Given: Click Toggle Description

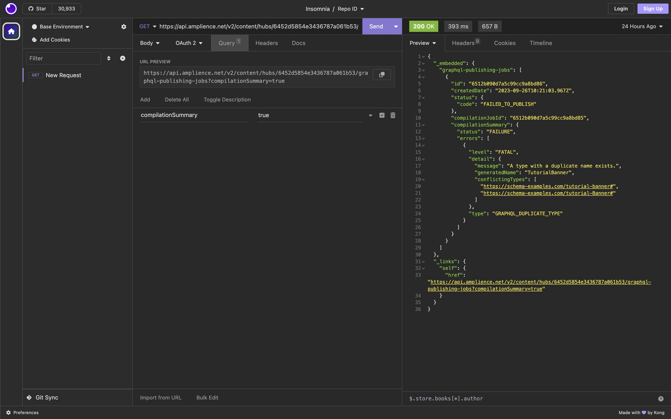Looking at the screenshot, I should 227,99.
